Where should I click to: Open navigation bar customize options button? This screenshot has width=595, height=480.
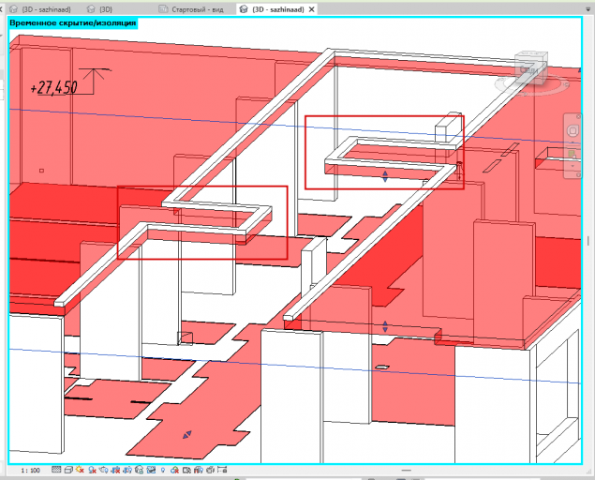pos(578,174)
